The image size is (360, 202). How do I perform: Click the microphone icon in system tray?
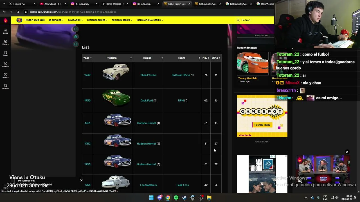click(318, 198)
